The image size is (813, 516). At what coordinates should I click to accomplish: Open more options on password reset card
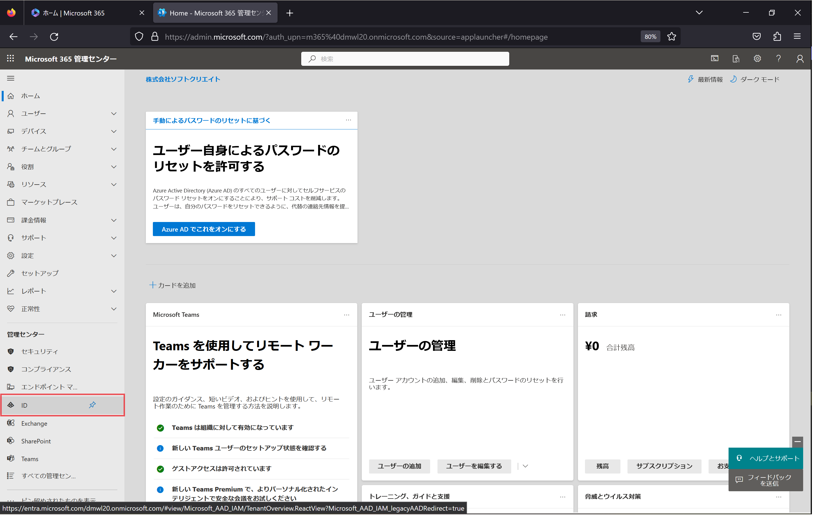point(349,120)
